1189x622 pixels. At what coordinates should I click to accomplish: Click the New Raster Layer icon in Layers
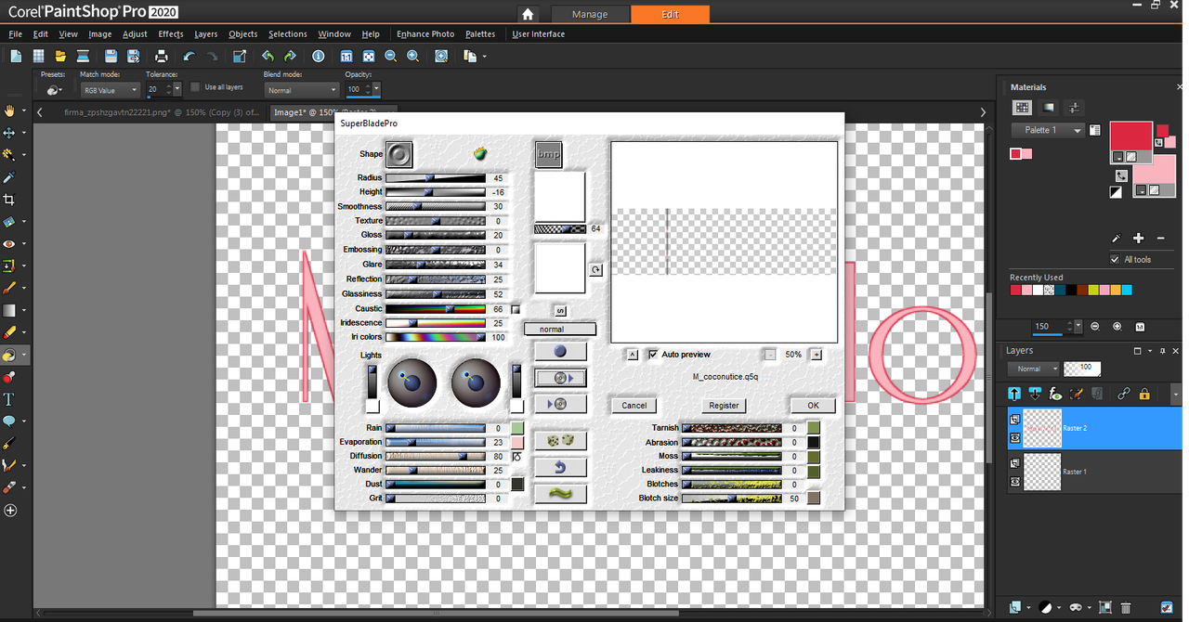(x=1014, y=607)
